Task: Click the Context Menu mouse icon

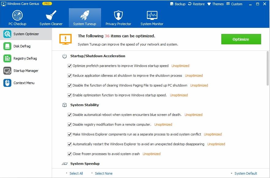Action: click(7, 83)
